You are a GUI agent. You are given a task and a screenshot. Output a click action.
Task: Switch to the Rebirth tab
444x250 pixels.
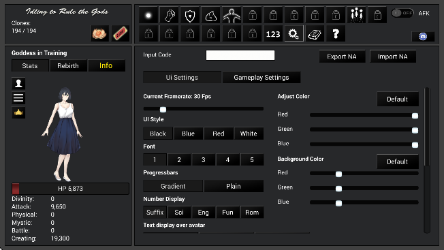[68, 65]
